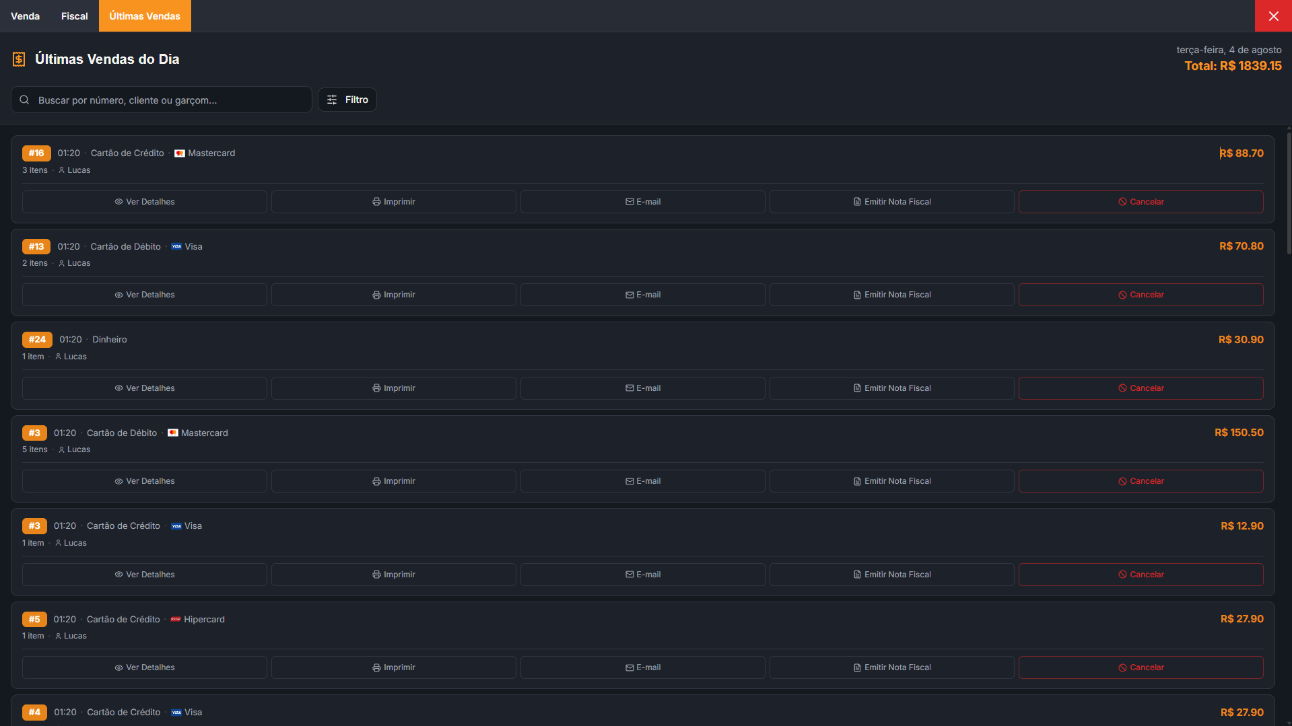This screenshot has width=1292, height=726.
Task: Click the R$ 70.80 sale amount
Action: pyautogui.click(x=1241, y=246)
